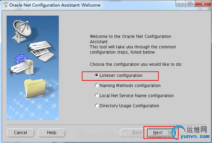212x143 pixels.
Task: Pick the Directory Usage Configuration option
Action: point(127,106)
